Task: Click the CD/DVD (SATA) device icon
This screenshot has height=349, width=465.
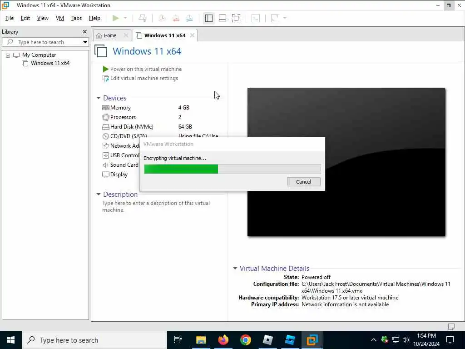Action: pyautogui.click(x=105, y=136)
